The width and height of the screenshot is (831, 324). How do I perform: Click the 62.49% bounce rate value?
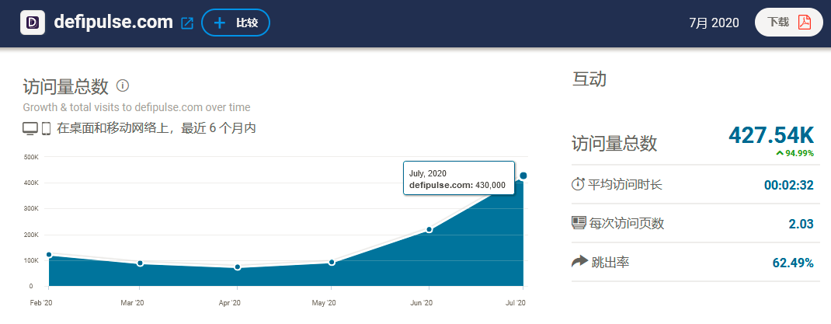(793, 263)
